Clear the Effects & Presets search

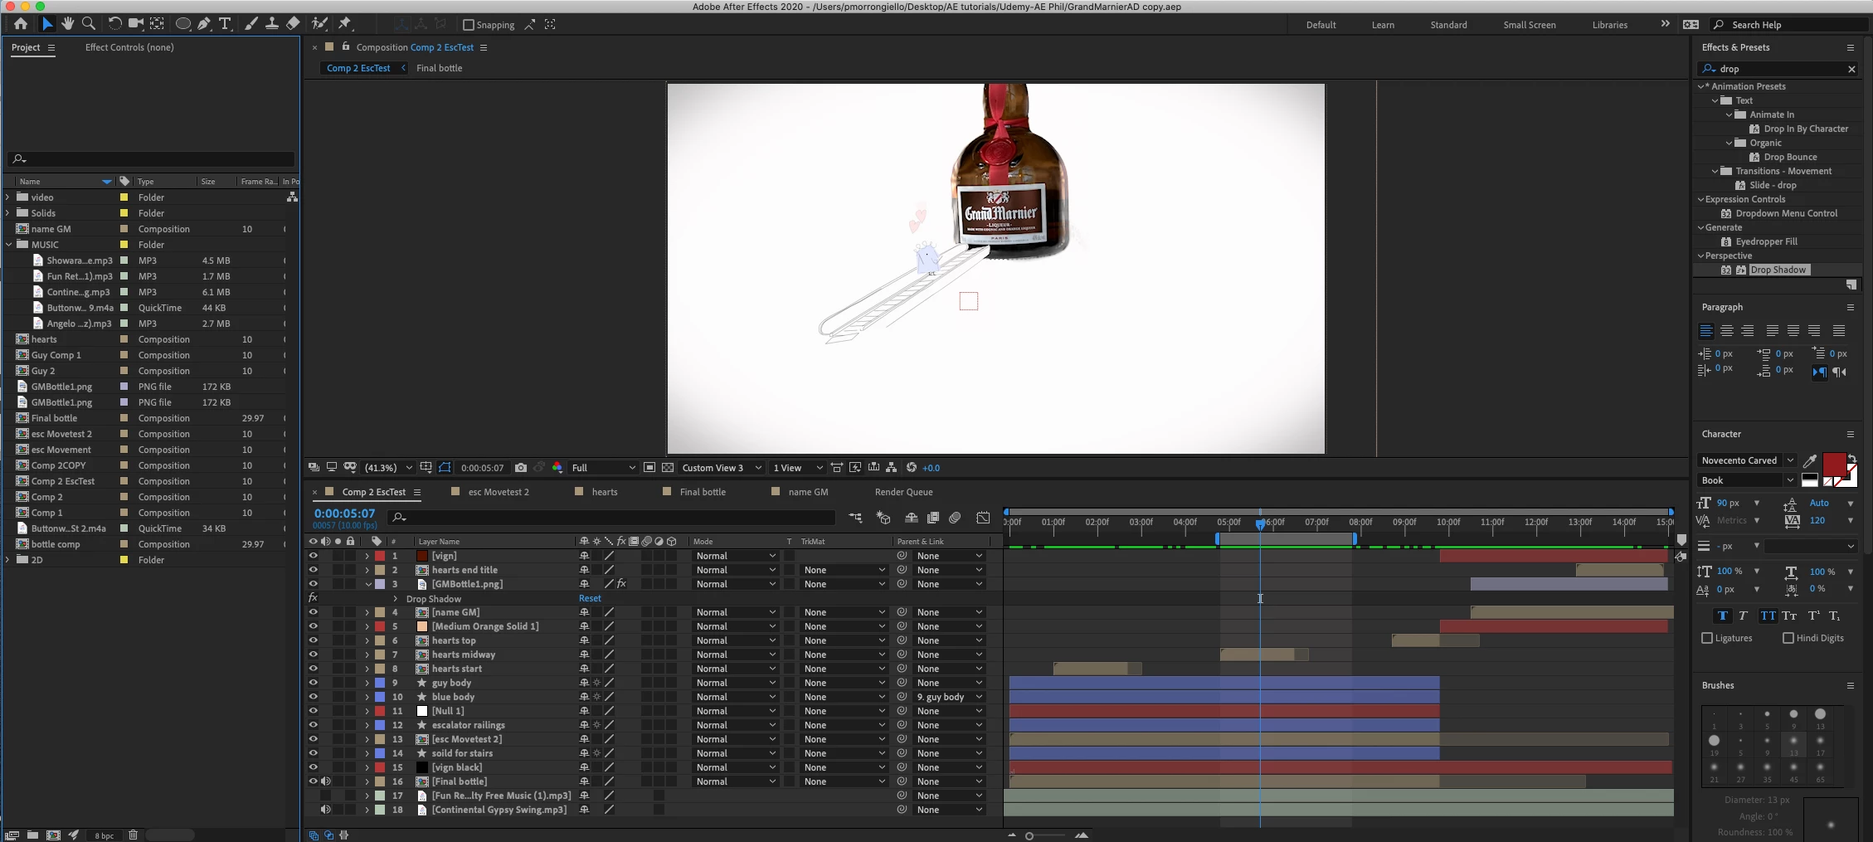point(1851,69)
